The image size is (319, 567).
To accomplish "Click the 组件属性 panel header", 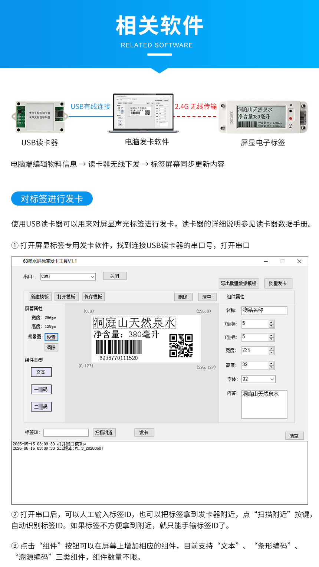I will tap(236, 297).
